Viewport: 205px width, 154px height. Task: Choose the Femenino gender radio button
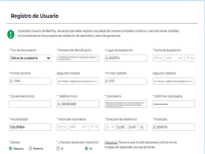coord(30,149)
